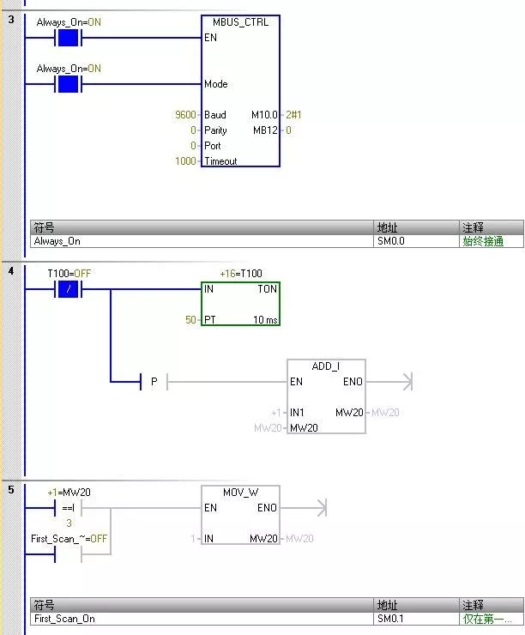Select network number 4 label

tap(11, 272)
